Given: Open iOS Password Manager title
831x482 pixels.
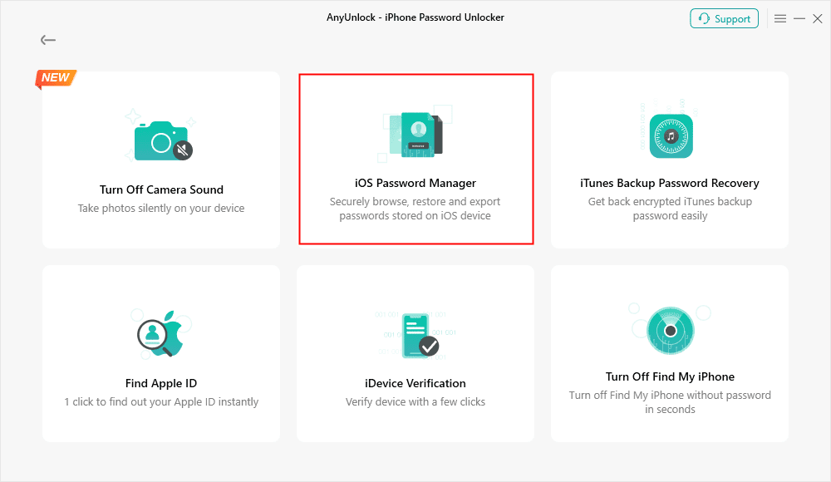Looking at the screenshot, I should [415, 183].
